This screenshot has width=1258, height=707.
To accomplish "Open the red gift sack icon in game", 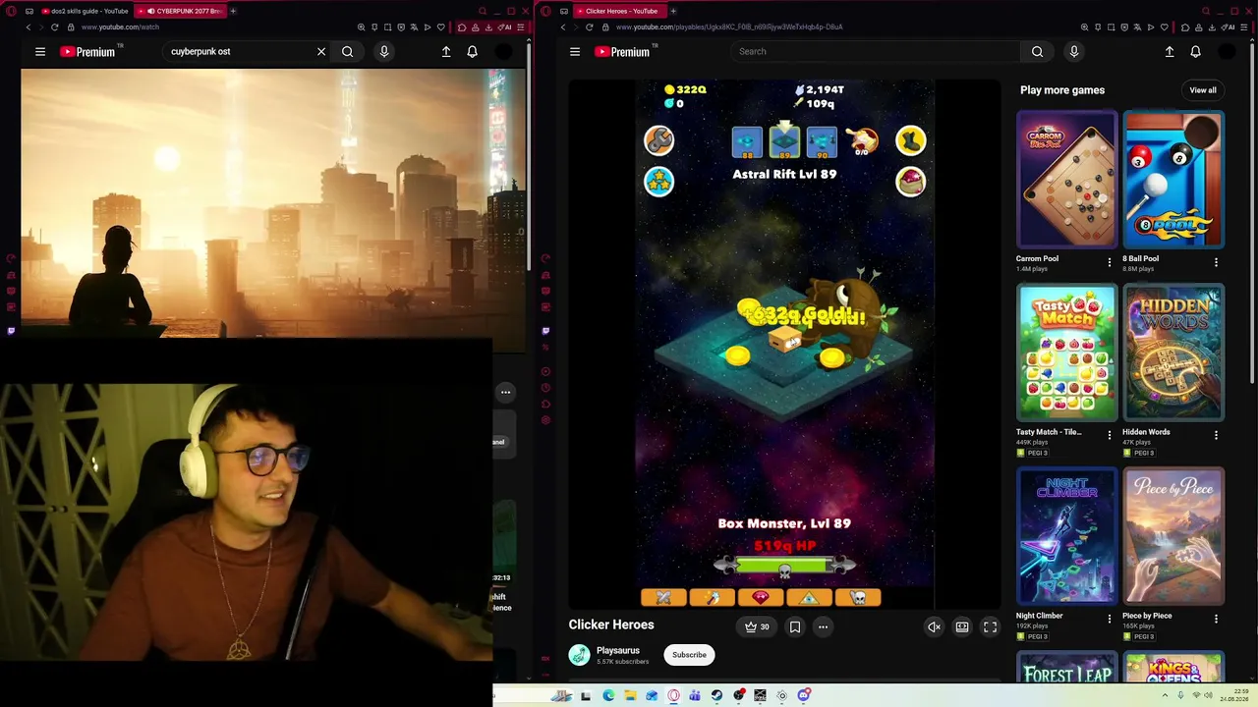I will [911, 182].
